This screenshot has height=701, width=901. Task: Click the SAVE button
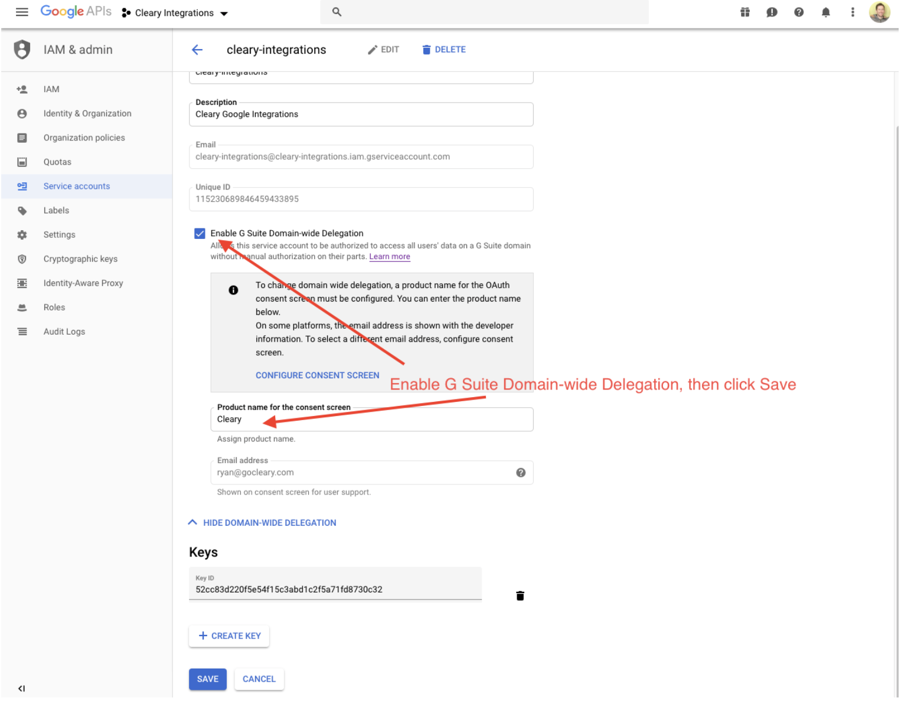click(208, 679)
